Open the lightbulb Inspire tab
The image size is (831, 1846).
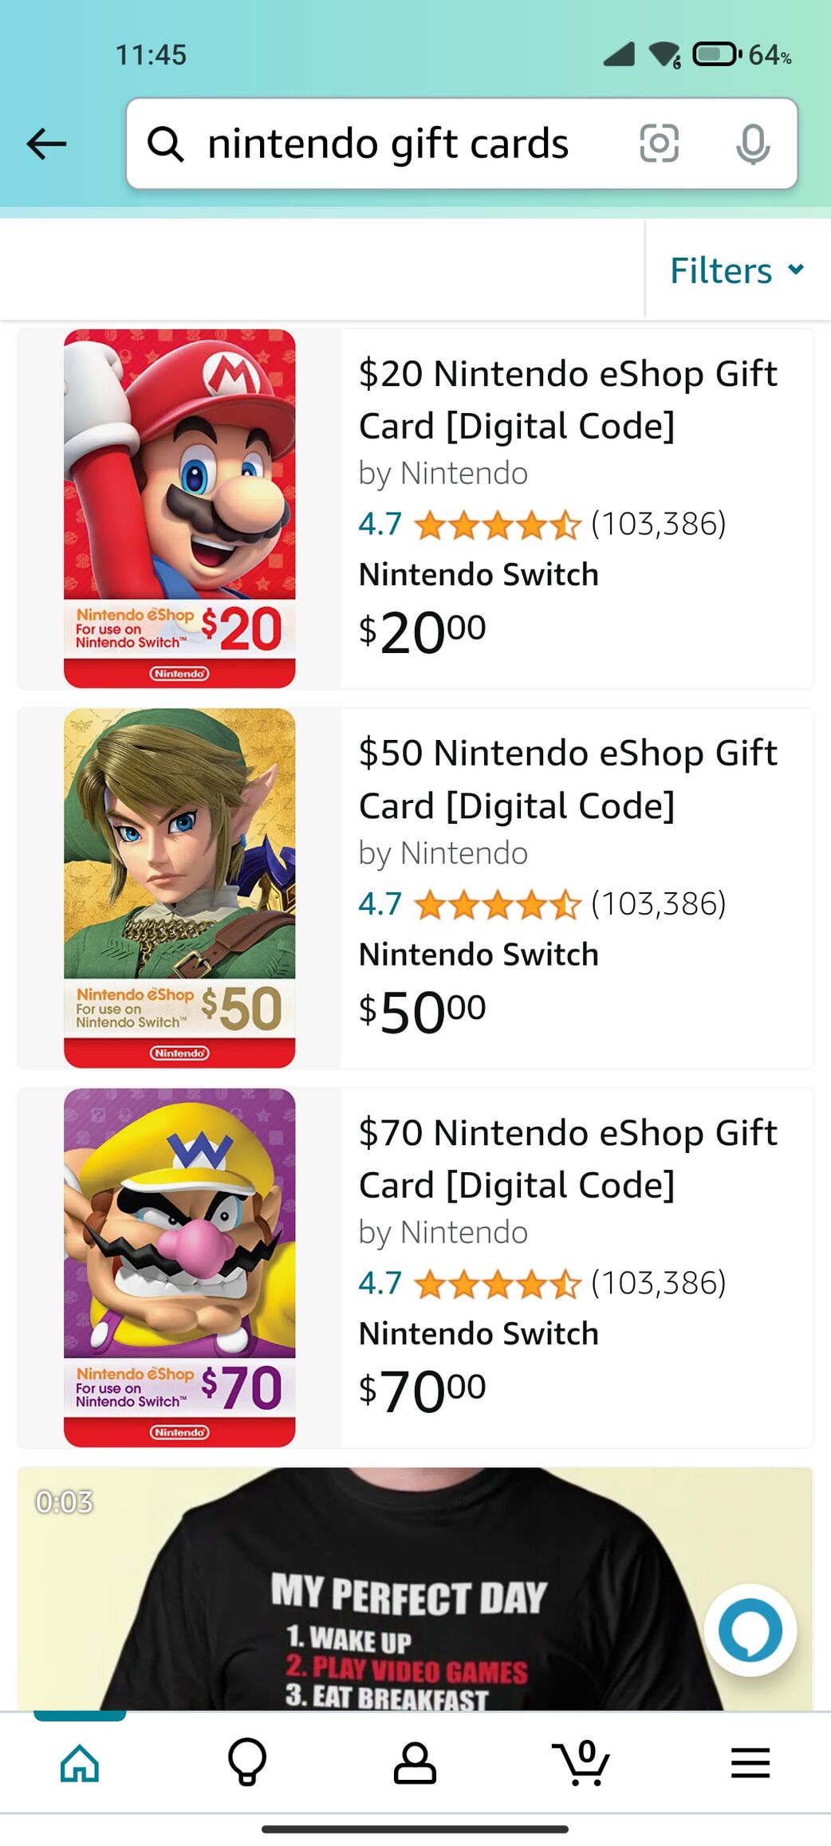247,1762
